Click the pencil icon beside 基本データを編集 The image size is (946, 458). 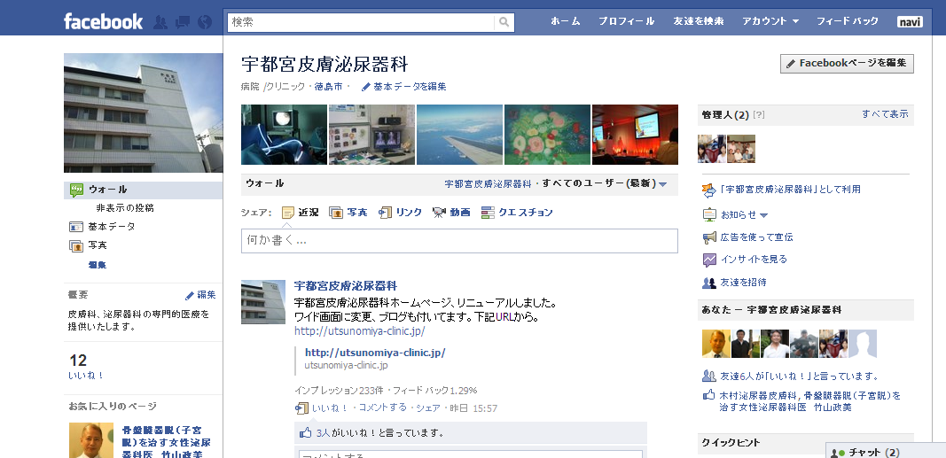pyautogui.click(x=365, y=87)
